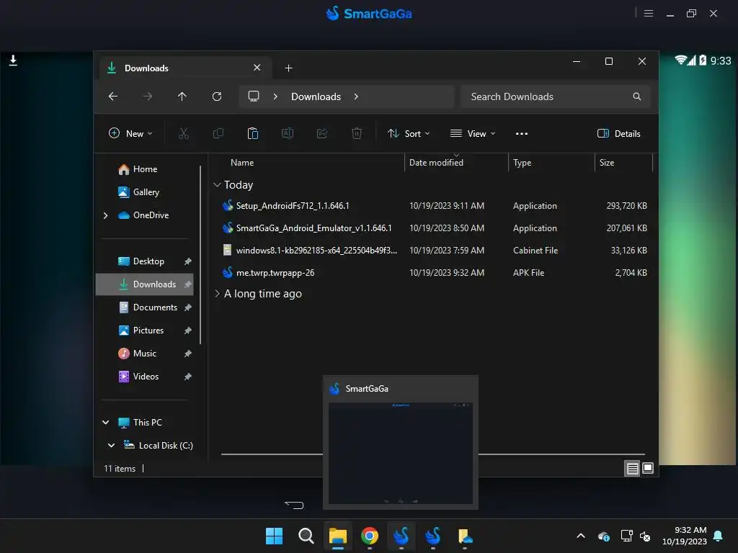Click the horizontal scrollbar in file list
The height and width of the screenshot is (553, 738).
[433, 454]
